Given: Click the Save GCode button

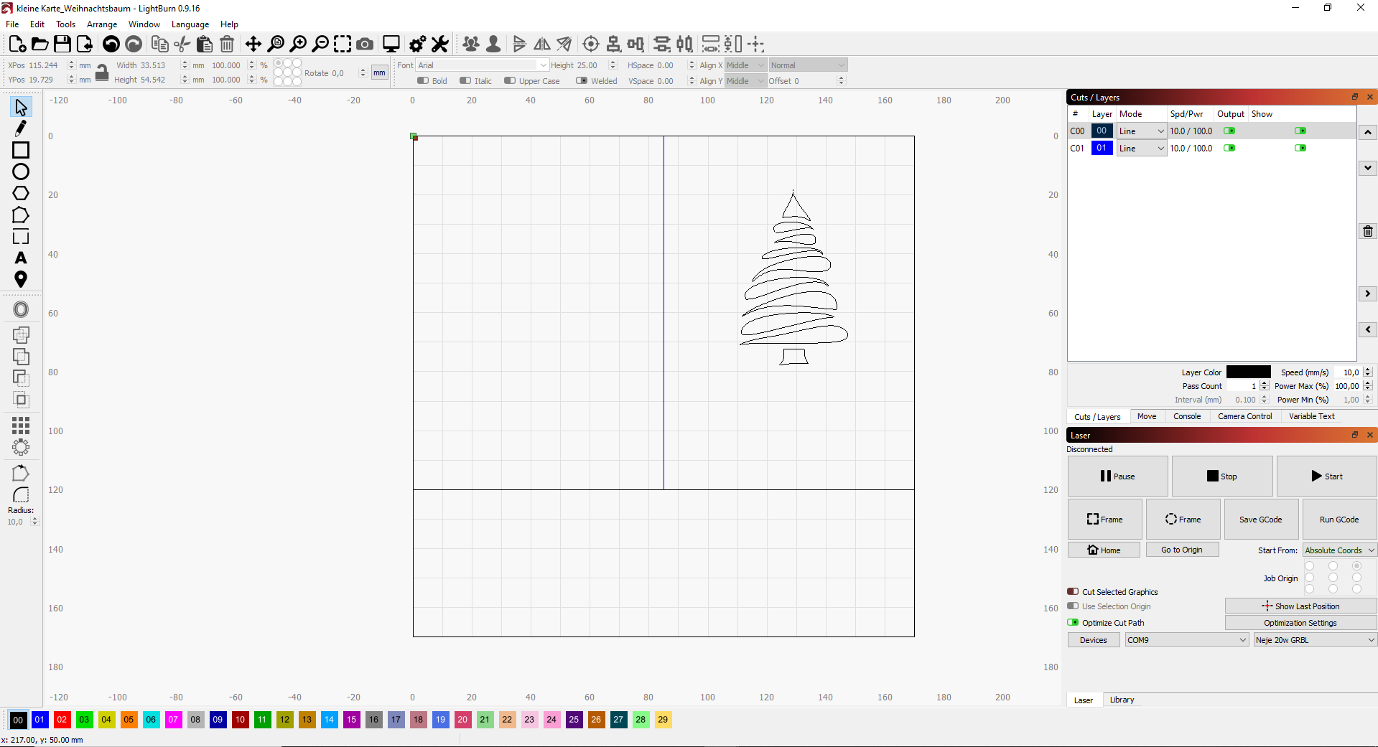Looking at the screenshot, I should point(1260,519).
